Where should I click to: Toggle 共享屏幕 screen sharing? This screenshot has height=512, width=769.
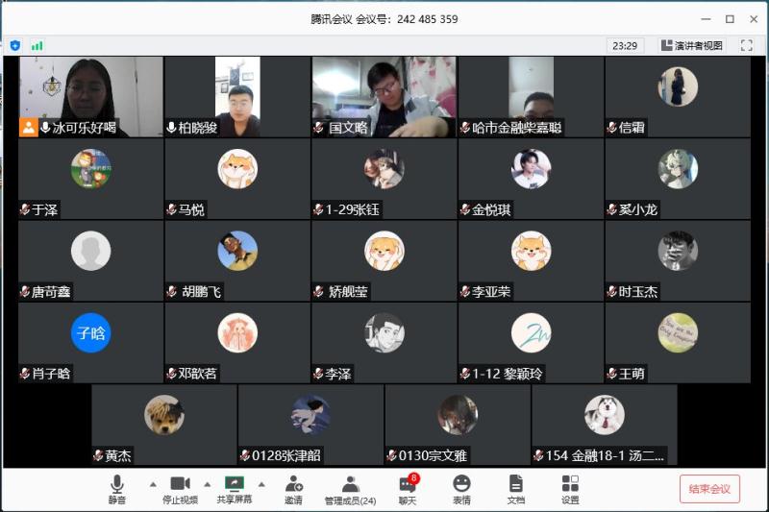234,488
